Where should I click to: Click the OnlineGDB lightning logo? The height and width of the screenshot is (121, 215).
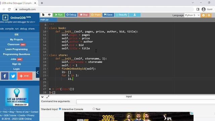[x=5, y=17]
